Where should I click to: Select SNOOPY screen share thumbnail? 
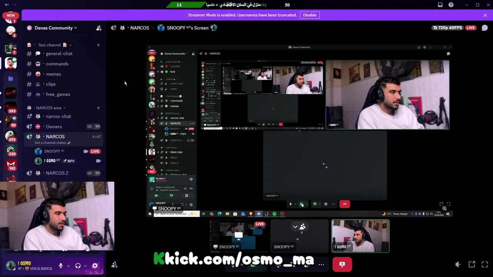(x=239, y=236)
